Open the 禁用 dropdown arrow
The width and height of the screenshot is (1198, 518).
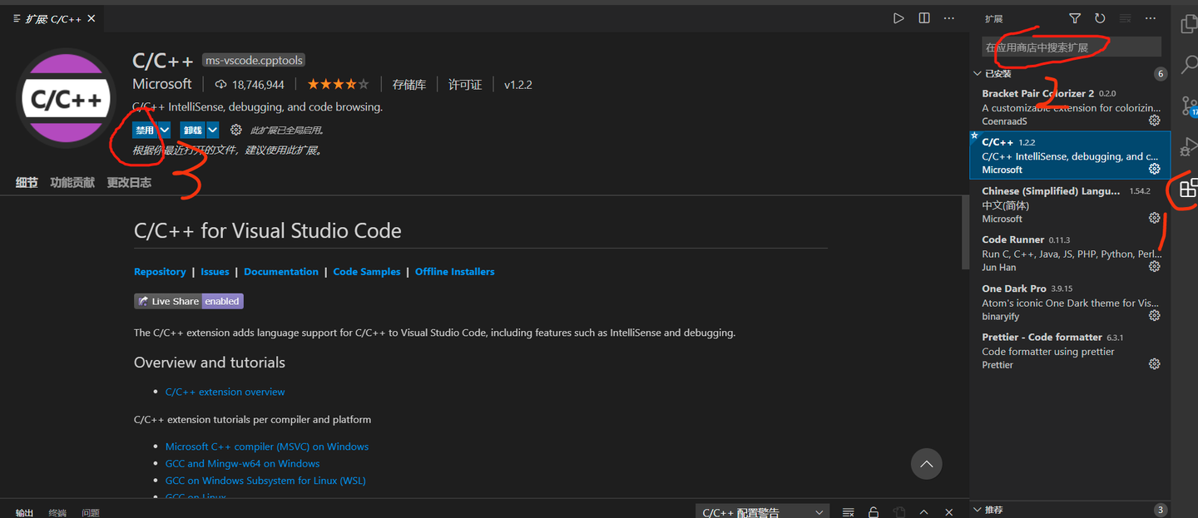(163, 130)
